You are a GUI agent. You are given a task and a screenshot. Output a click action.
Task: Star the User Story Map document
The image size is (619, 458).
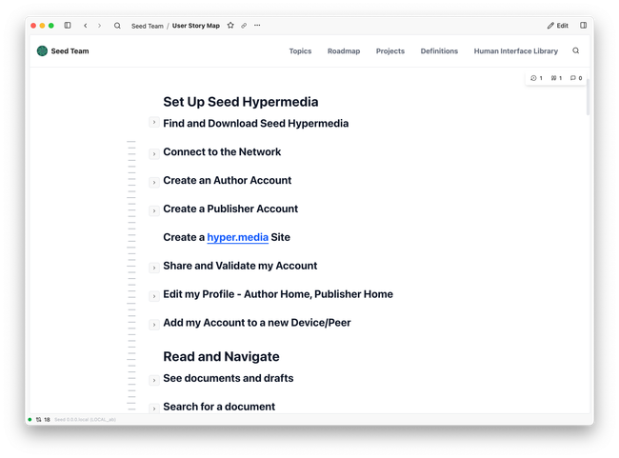(230, 26)
